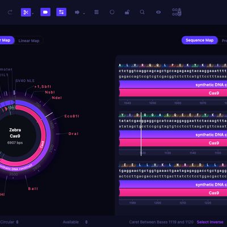Click the Zebra Cas9 plasmid title
Image resolution: width=227 pixels, height=227 pixels.
tap(15, 133)
